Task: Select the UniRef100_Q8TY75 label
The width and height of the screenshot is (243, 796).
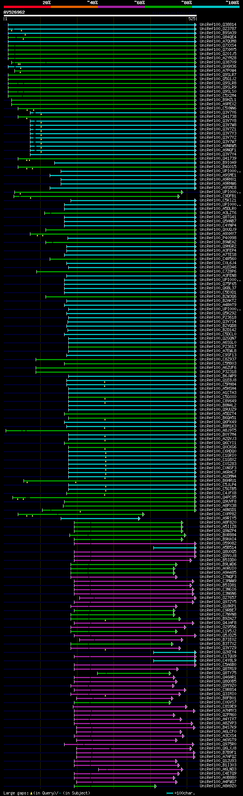Action: (218, 673)
